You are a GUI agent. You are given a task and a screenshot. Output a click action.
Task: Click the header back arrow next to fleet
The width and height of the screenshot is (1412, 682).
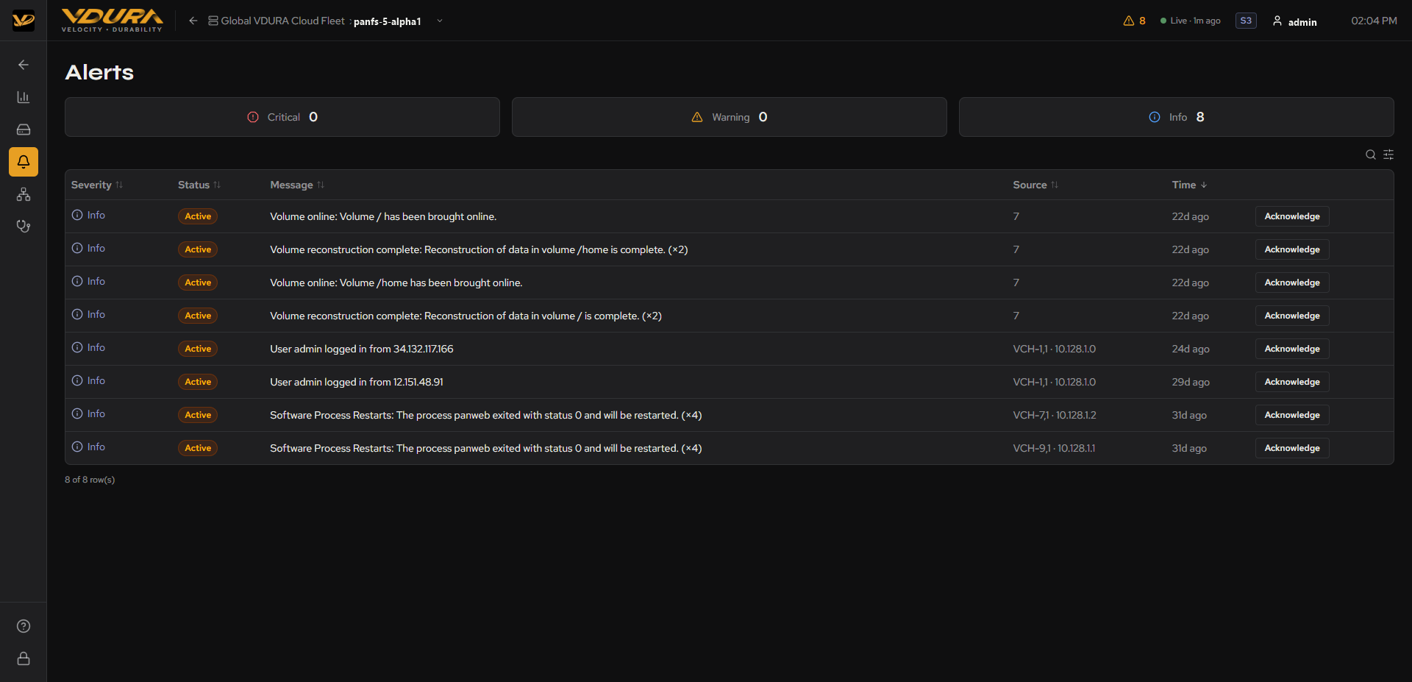click(x=193, y=21)
